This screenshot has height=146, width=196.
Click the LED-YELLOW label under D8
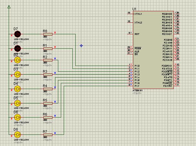(x=21, y=140)
